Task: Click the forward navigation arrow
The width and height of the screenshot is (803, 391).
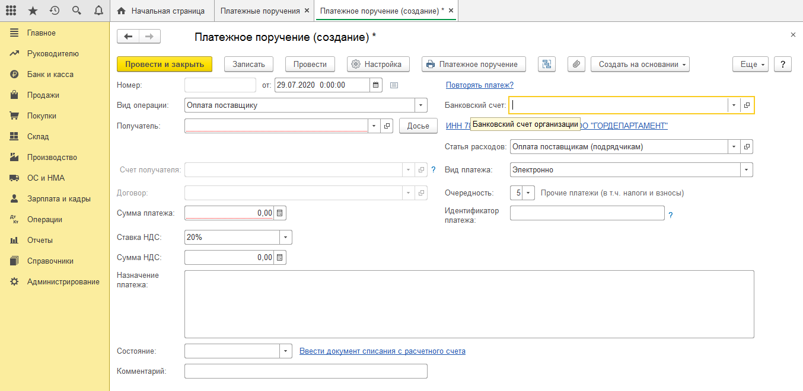Action: pyautogui.click(x=150, y=37)
